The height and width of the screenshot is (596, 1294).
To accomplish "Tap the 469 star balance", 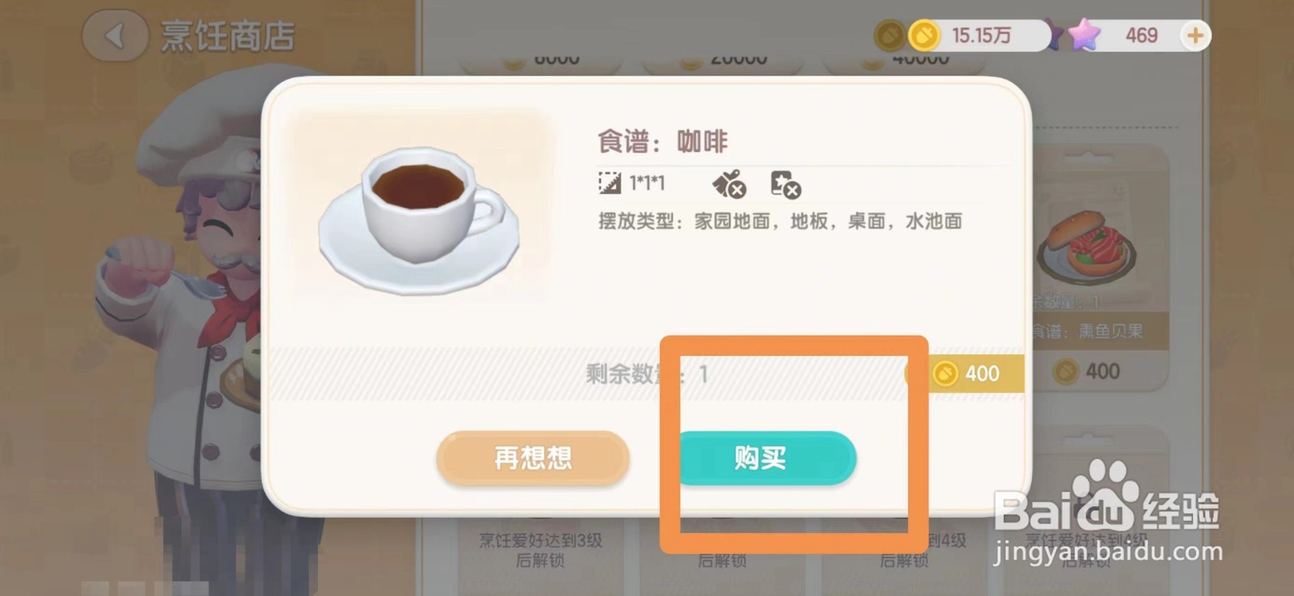I will [x=1141, y=36].
